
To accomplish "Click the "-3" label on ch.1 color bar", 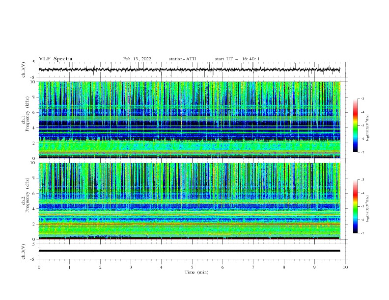I will click(x=362, y=99).
